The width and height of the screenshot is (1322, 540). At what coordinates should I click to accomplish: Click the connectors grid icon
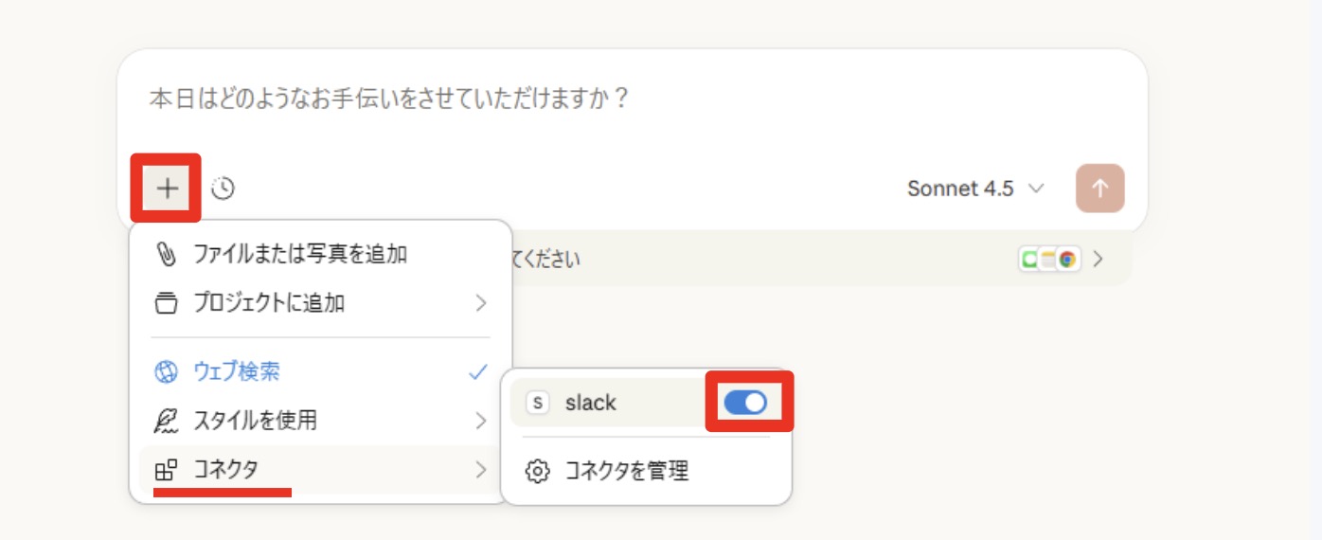(x=166, y=469)
